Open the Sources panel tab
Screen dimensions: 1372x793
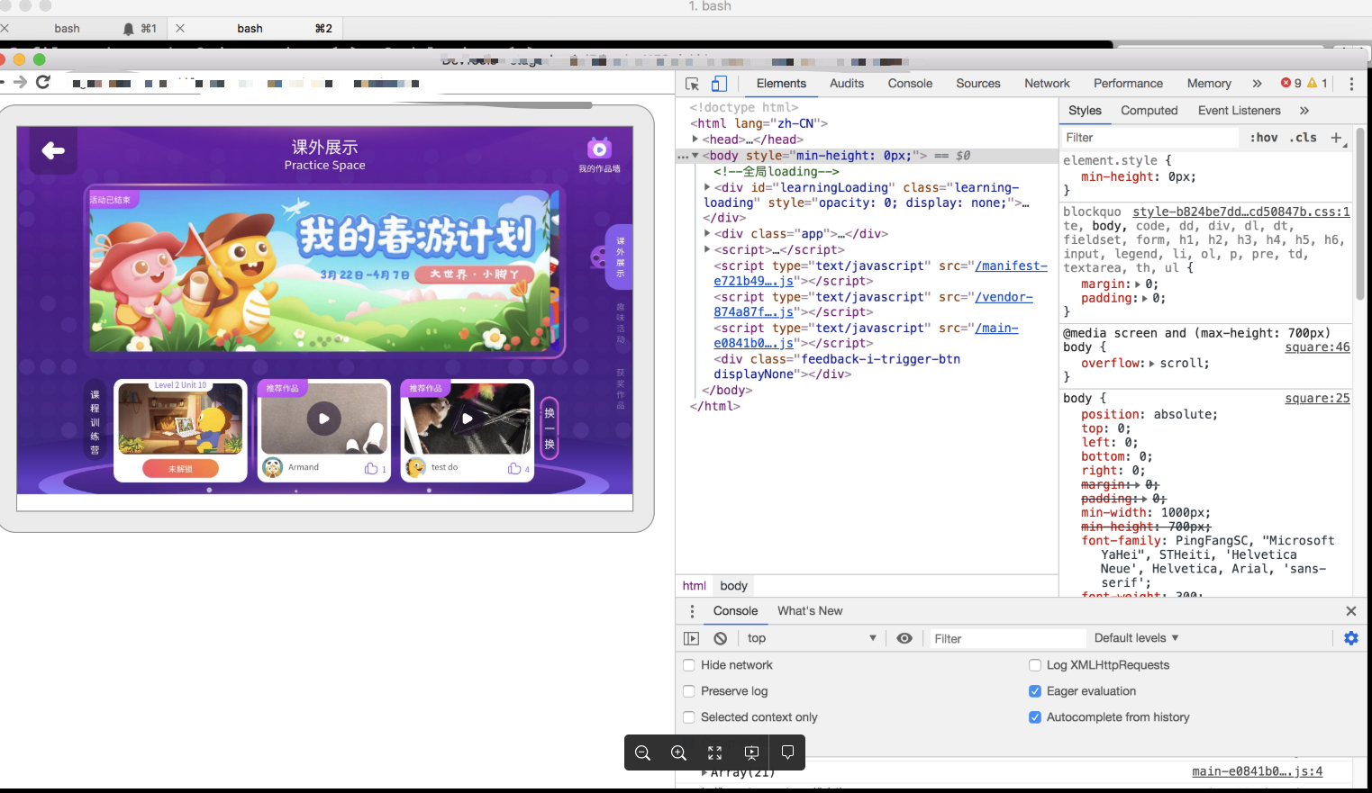978,84
